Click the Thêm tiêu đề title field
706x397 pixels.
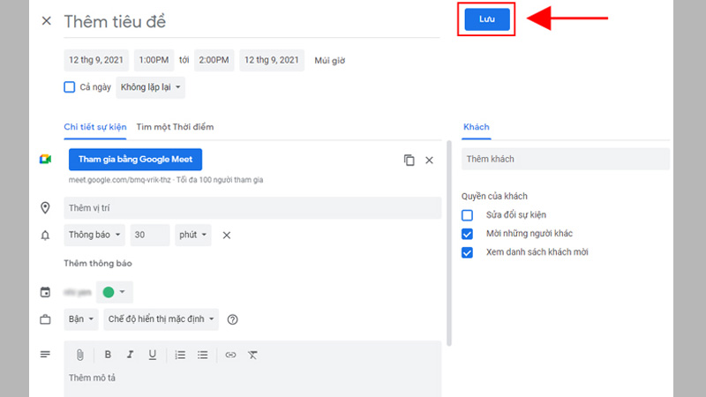[252, 21]
